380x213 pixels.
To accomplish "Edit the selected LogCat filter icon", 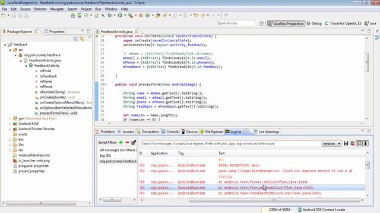I will click(x=134, y=143).
